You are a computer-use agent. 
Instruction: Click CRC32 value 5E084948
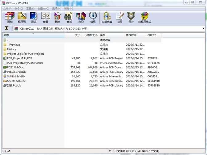pos(153,81)
